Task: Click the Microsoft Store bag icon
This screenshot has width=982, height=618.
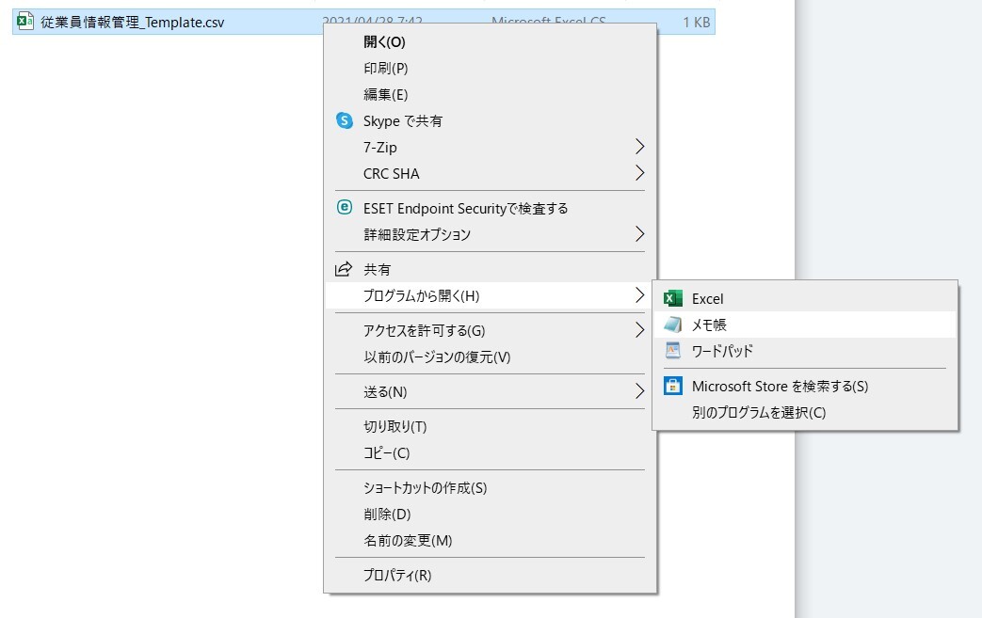Action: coord(672,386)
